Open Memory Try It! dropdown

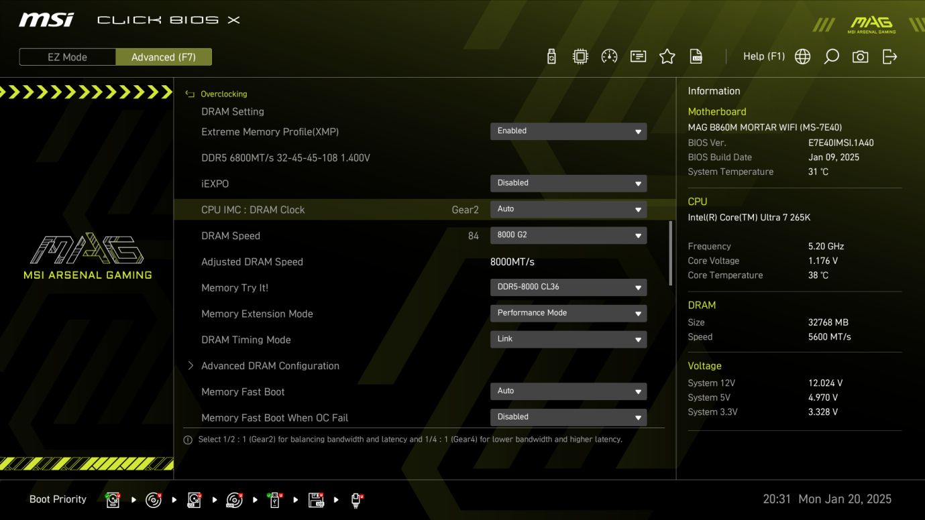[568, 287]
